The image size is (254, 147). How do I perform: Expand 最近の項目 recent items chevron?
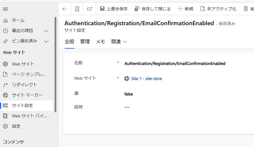tap(46, 31)
